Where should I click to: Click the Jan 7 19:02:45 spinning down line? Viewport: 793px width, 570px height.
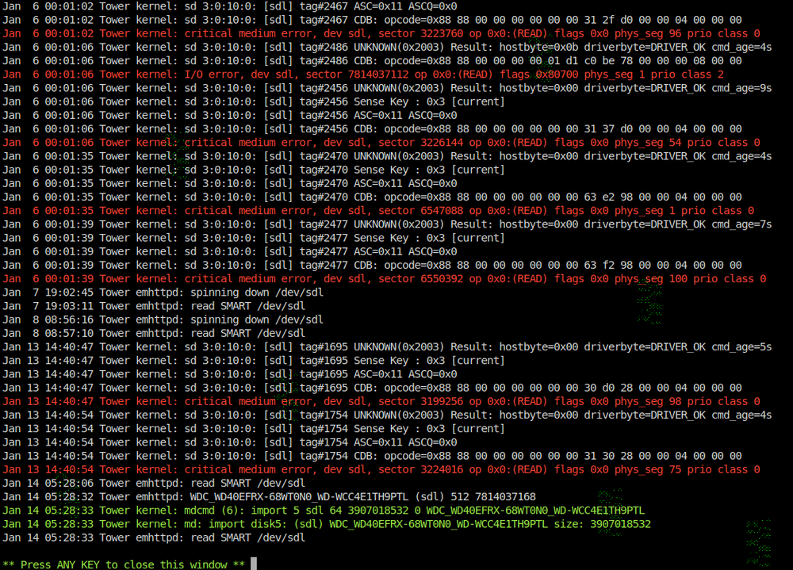point(163,293)
